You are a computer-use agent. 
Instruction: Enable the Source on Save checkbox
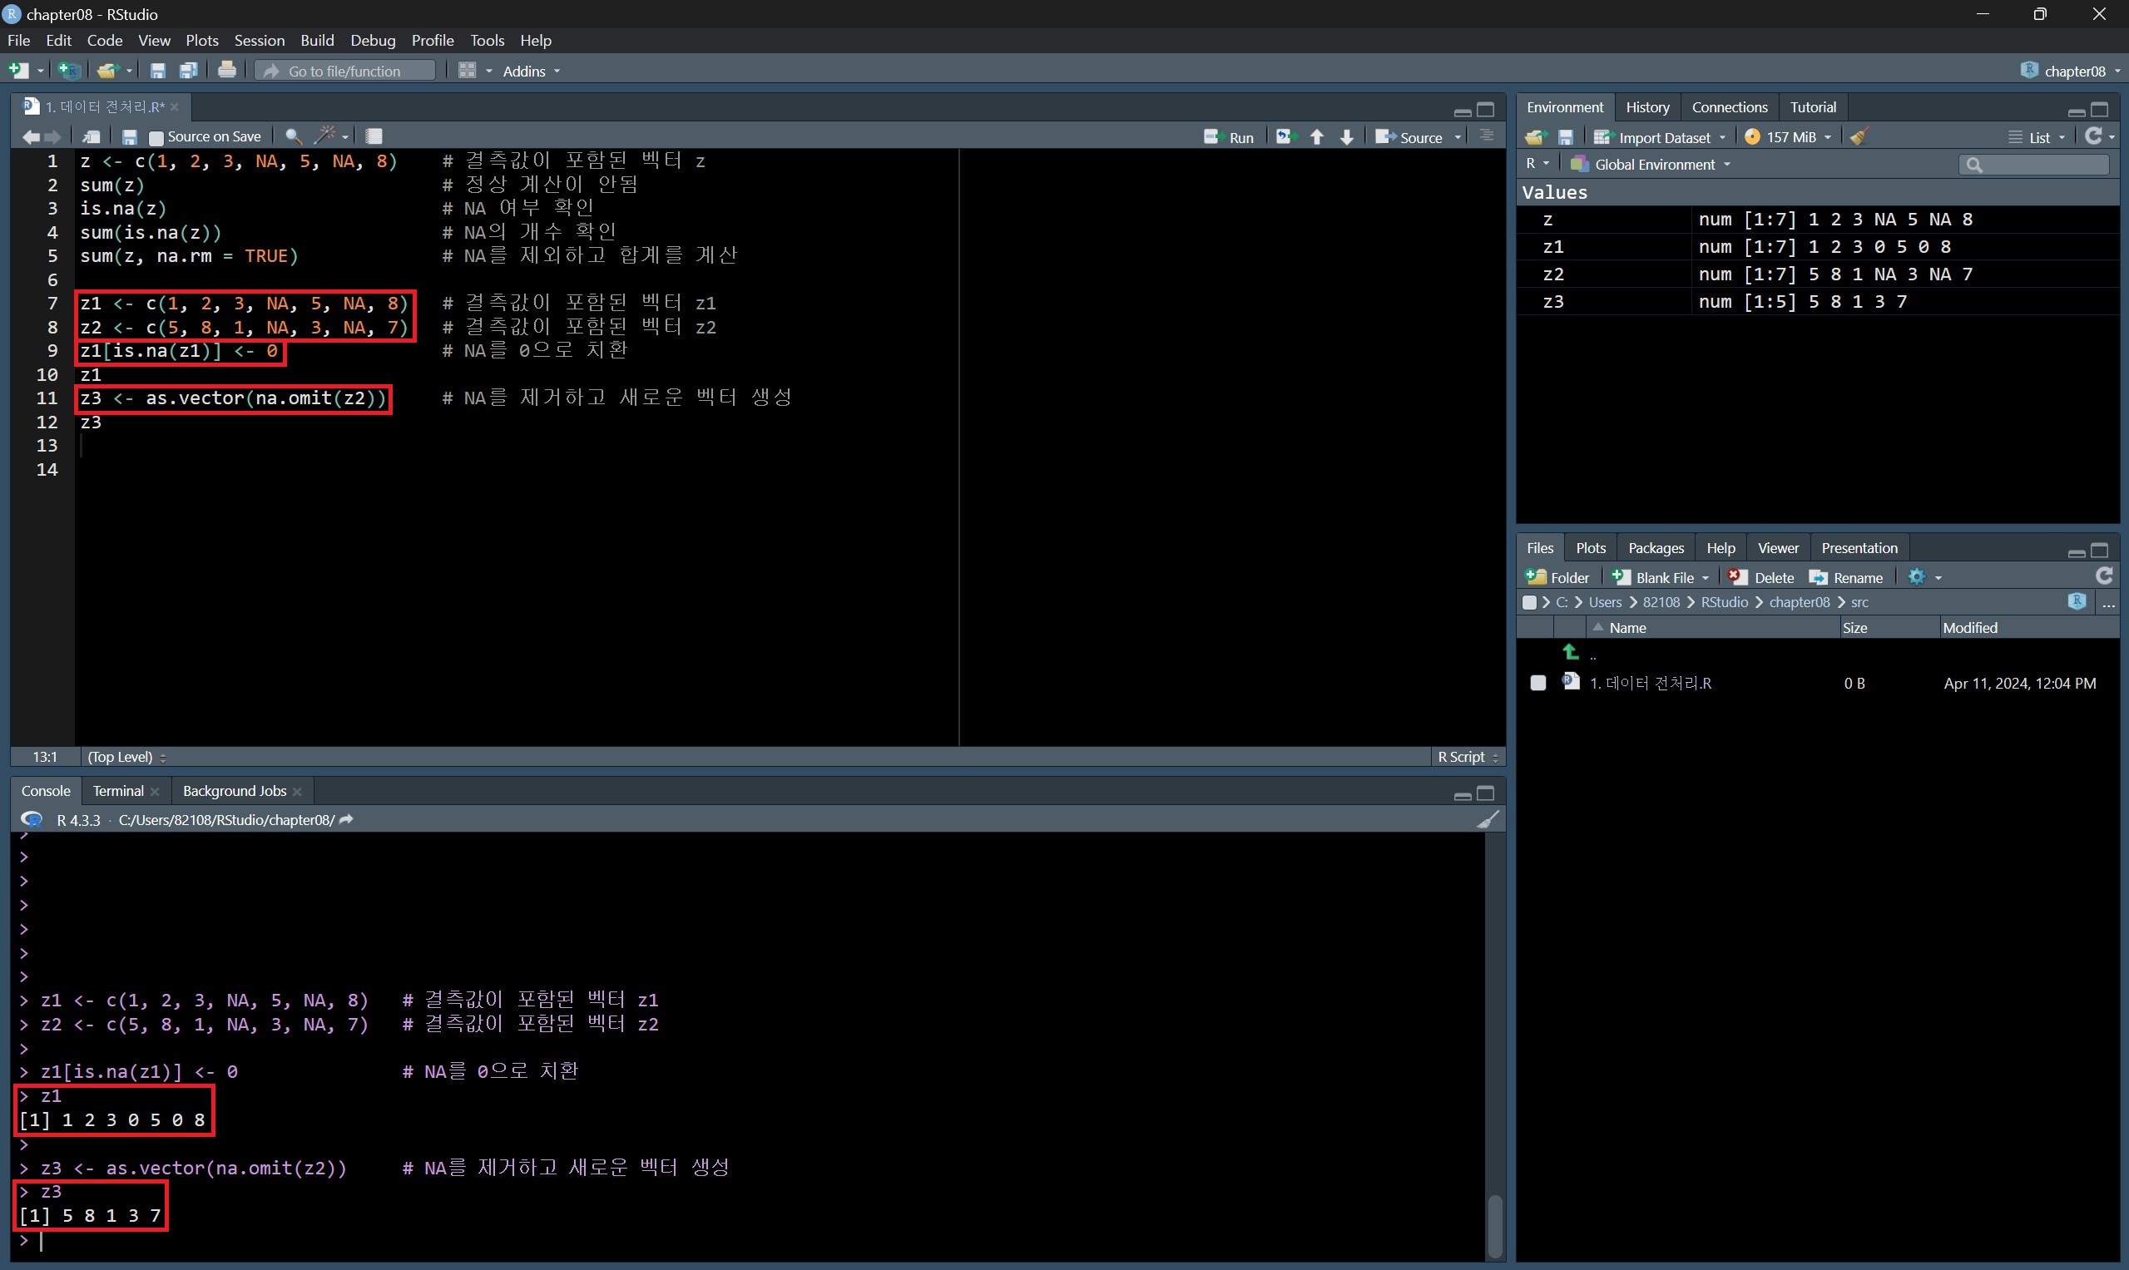[x=156, y=137]
